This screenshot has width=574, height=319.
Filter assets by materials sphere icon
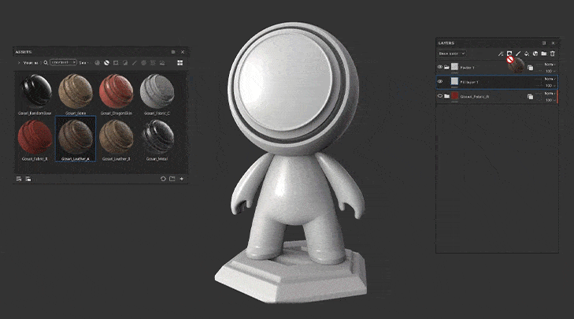[98, 63]
